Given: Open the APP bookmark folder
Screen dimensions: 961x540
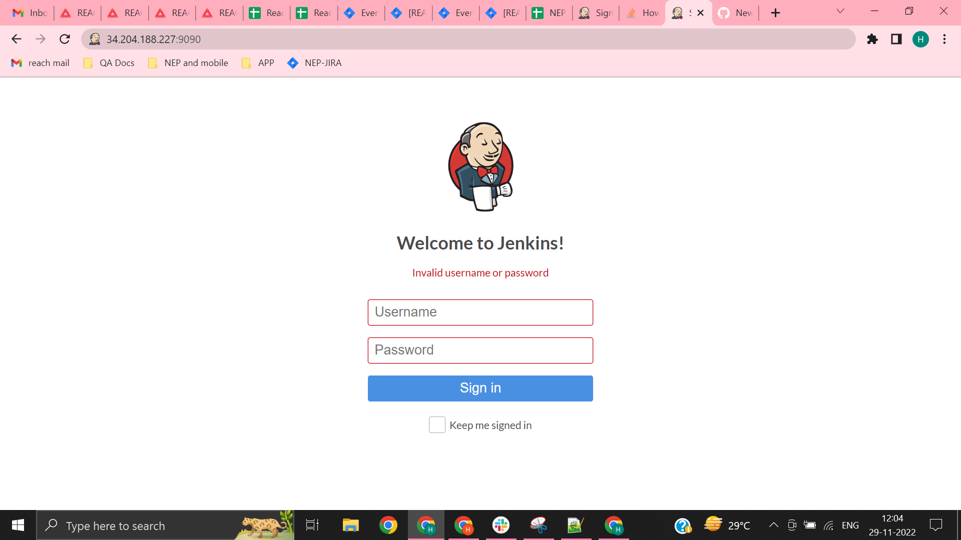Looking at the screenshot, I should [x=258, y=63].
